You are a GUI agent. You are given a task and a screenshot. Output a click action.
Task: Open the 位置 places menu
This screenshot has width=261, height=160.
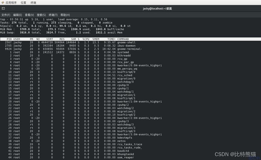23,3
